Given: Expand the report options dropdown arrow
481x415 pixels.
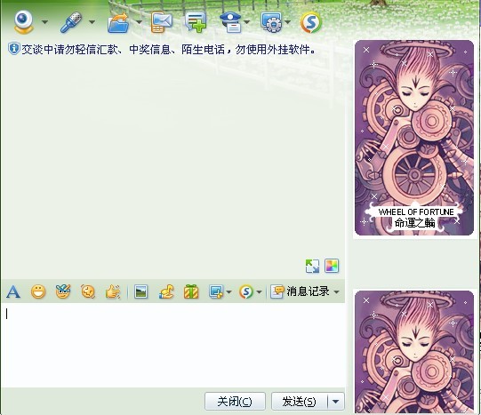Looking at the screenshot, I should 246,22.
